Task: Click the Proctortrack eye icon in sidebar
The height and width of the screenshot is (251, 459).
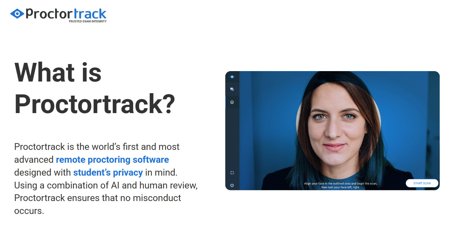Action: (x=232, y=77)
